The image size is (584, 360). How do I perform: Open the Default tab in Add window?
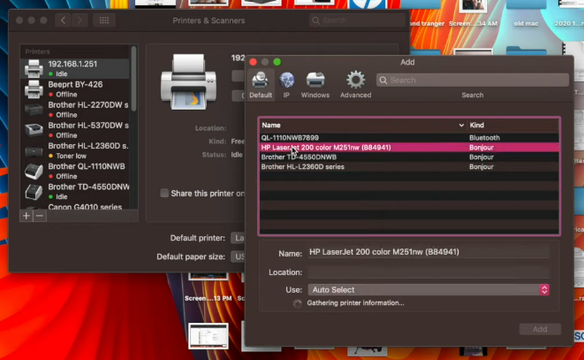pos(261,85)
